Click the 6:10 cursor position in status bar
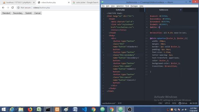This screenshot has width=199, height=112. pyautogui.click(x=120, y=103)
